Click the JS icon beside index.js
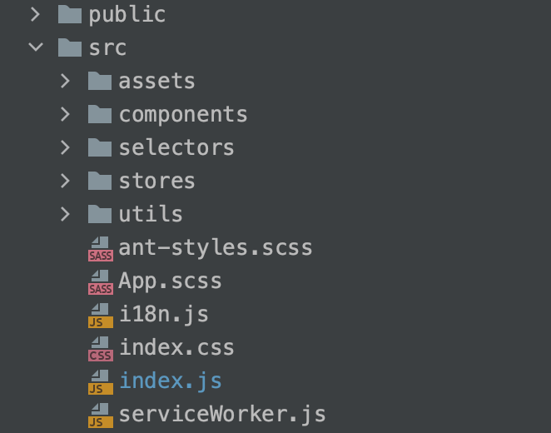The height and width of the screenshot is (433, 551). click(100, 381)
